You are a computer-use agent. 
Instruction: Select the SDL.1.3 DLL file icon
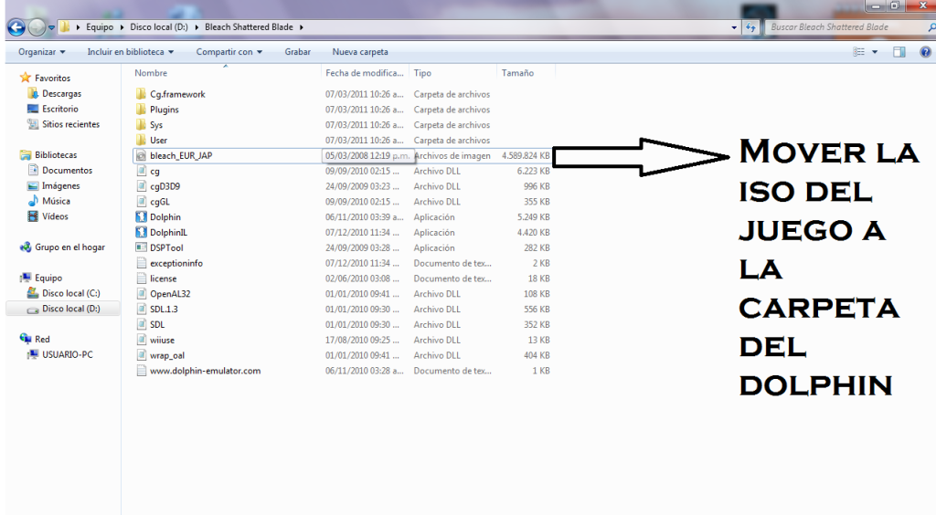[141, 310]
